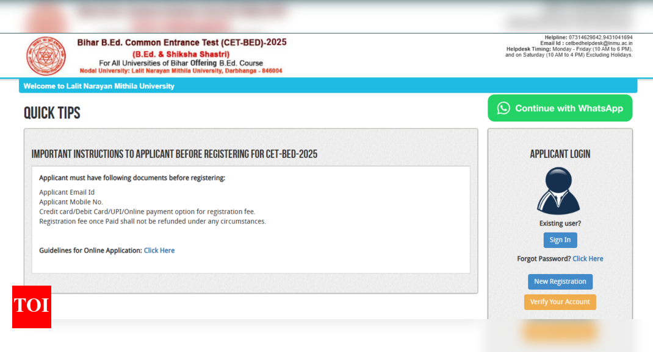This screenshot has height=352, width=653.
Task: Click the helpdesk email cetbedhelpdesk@lnmu.ac.in
Action: [x=599, y=43]
